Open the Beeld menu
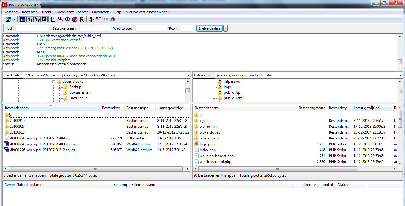The width and height of the screenshot is (405, 206). tap(46, 12)
